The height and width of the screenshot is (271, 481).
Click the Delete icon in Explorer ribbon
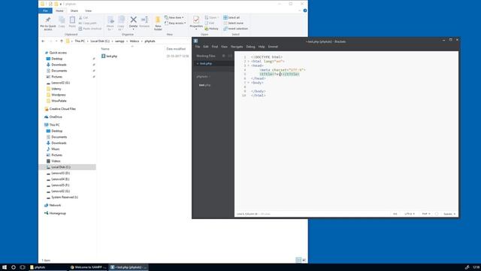coord(133,20)
